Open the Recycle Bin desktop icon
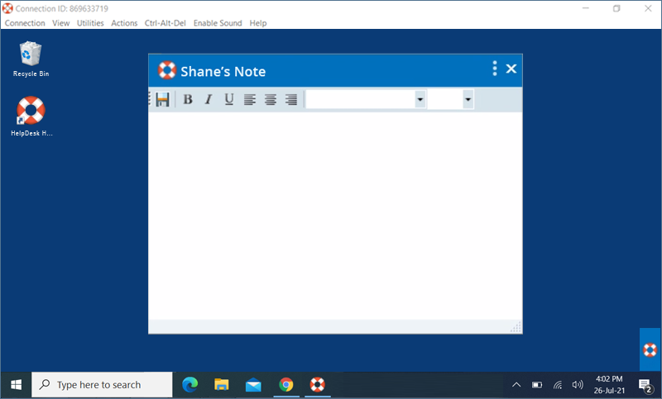This screenshot has height=399, width=662. (31, 55)
